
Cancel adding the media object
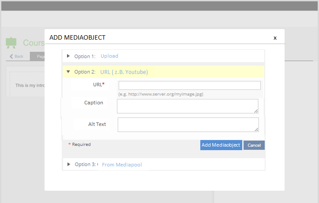pyautogui.click(x=254, y=145)
